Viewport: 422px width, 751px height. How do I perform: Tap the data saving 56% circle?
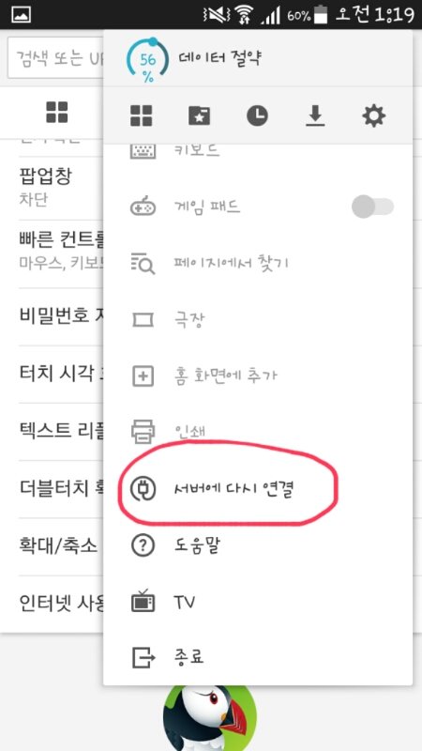point(148,60)
